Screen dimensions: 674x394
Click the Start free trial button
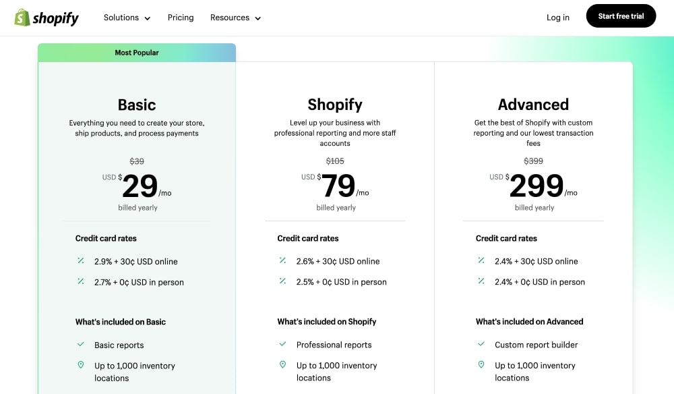pyautogui.click(x=621, y=16)
